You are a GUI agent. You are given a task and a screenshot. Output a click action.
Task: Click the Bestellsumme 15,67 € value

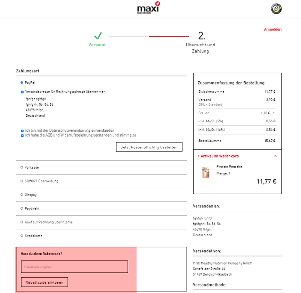[x=270, y=141]
